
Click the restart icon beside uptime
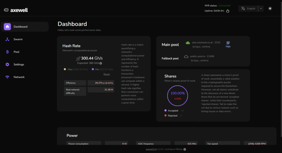click(x=228, y=11)
